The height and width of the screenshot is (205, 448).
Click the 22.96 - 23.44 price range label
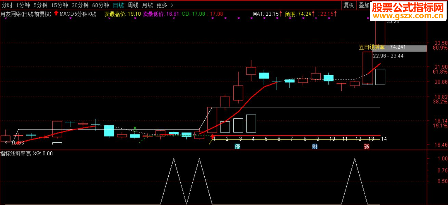coord(388,56)
